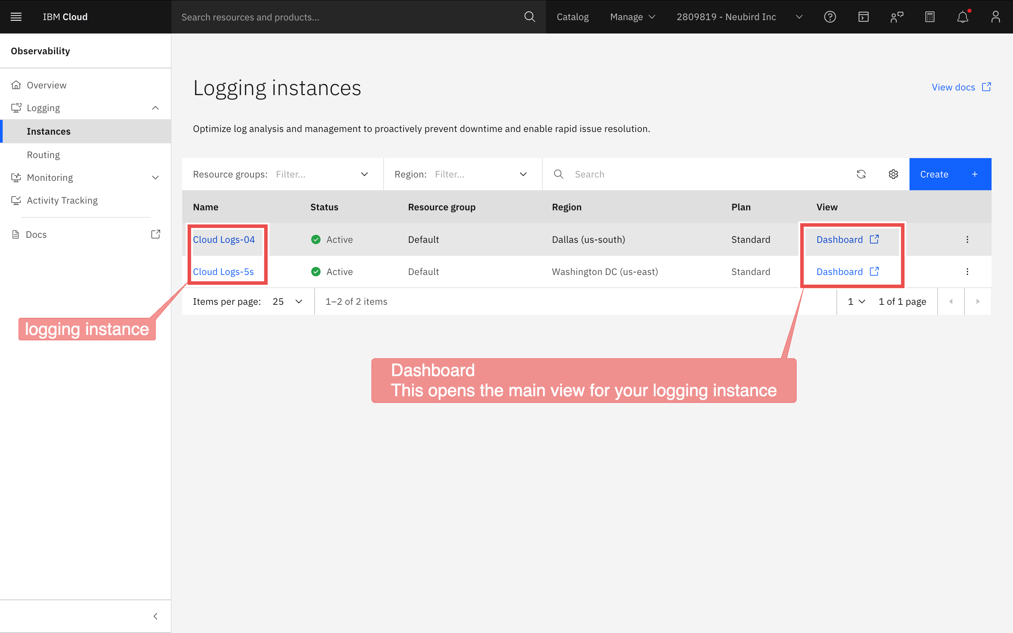Expand the Monitoring section in the sidebar
This screenshot has width=1013, height=633.
coord(155,177)
